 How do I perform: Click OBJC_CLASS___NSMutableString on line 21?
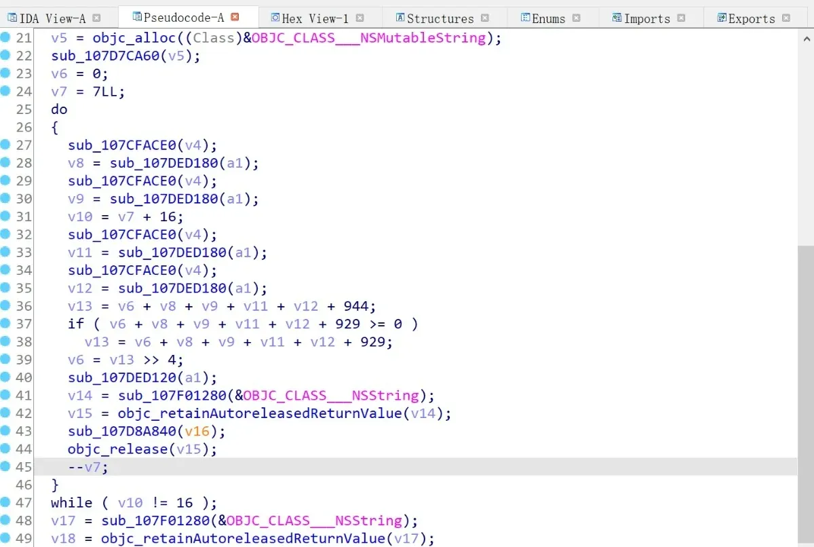click(x=368, y=38)
